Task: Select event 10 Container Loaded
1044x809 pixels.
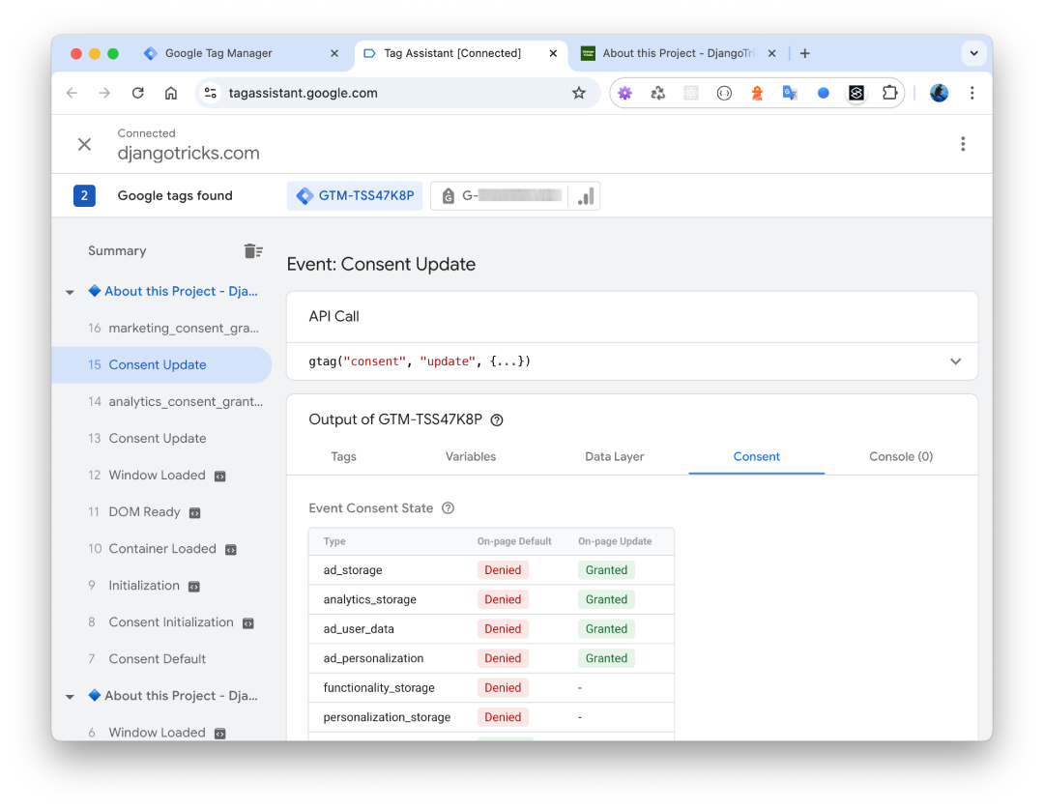Action: tap(161, 549)
